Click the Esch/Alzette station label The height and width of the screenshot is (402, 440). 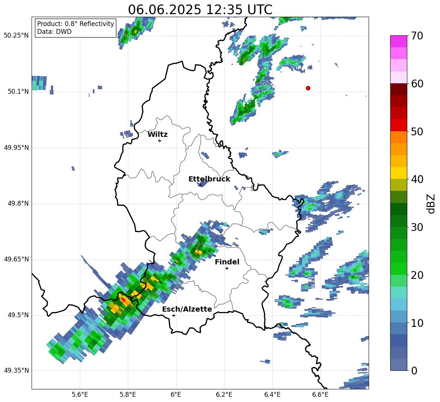(x=187, y=309)
